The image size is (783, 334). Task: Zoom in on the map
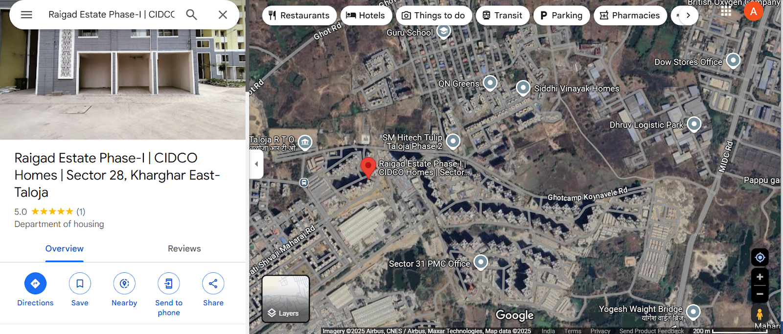pos(760,277)
